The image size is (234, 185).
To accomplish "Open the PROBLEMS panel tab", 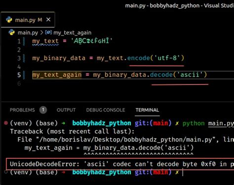I will click(x=22, y=110).
